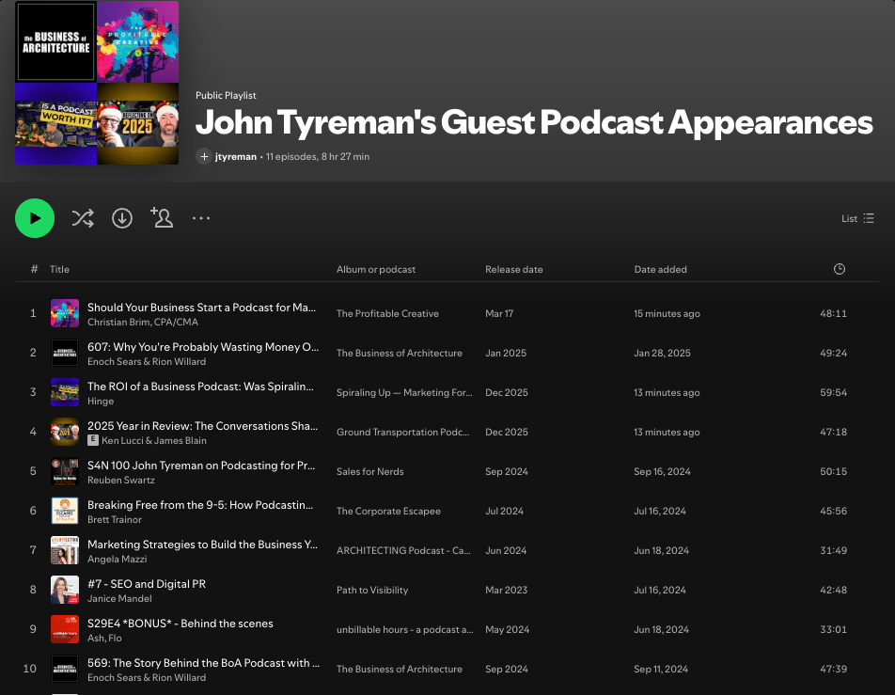Screen dimensions: 895x695
Task: Click the clock duration column icon
Action: coord(839,269)
